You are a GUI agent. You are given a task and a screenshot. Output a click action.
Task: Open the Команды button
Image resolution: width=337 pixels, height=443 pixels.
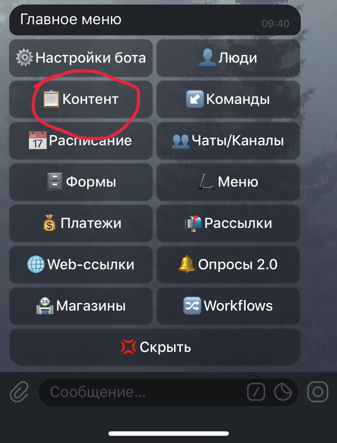tap(228, 99)
